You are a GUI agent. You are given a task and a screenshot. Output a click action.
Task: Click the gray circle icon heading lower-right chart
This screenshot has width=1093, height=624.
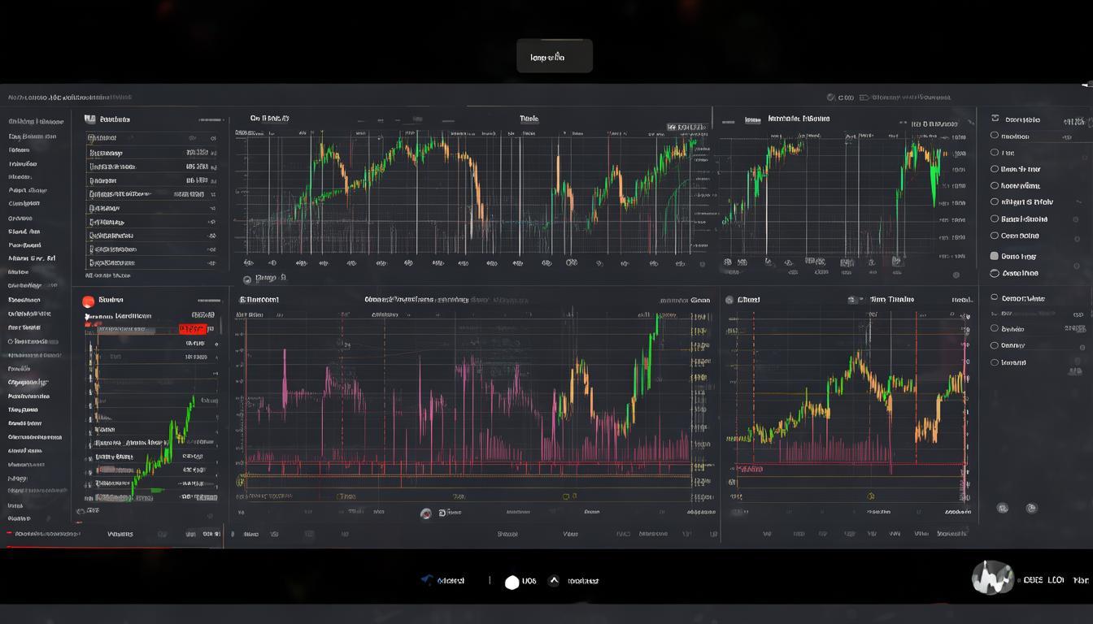(x=729, y=300)
